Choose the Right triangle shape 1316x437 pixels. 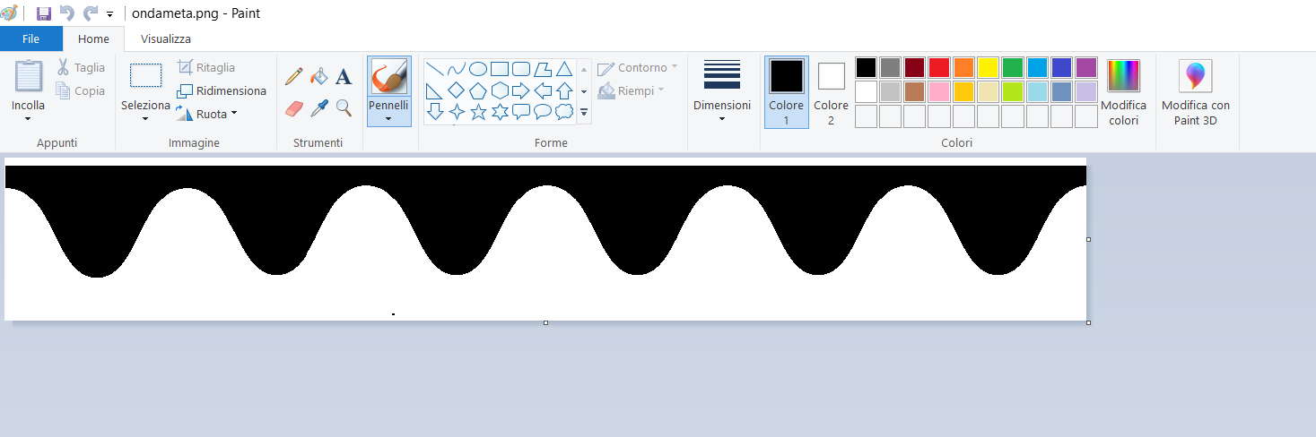pyautogui.click(x=435, y=90)
